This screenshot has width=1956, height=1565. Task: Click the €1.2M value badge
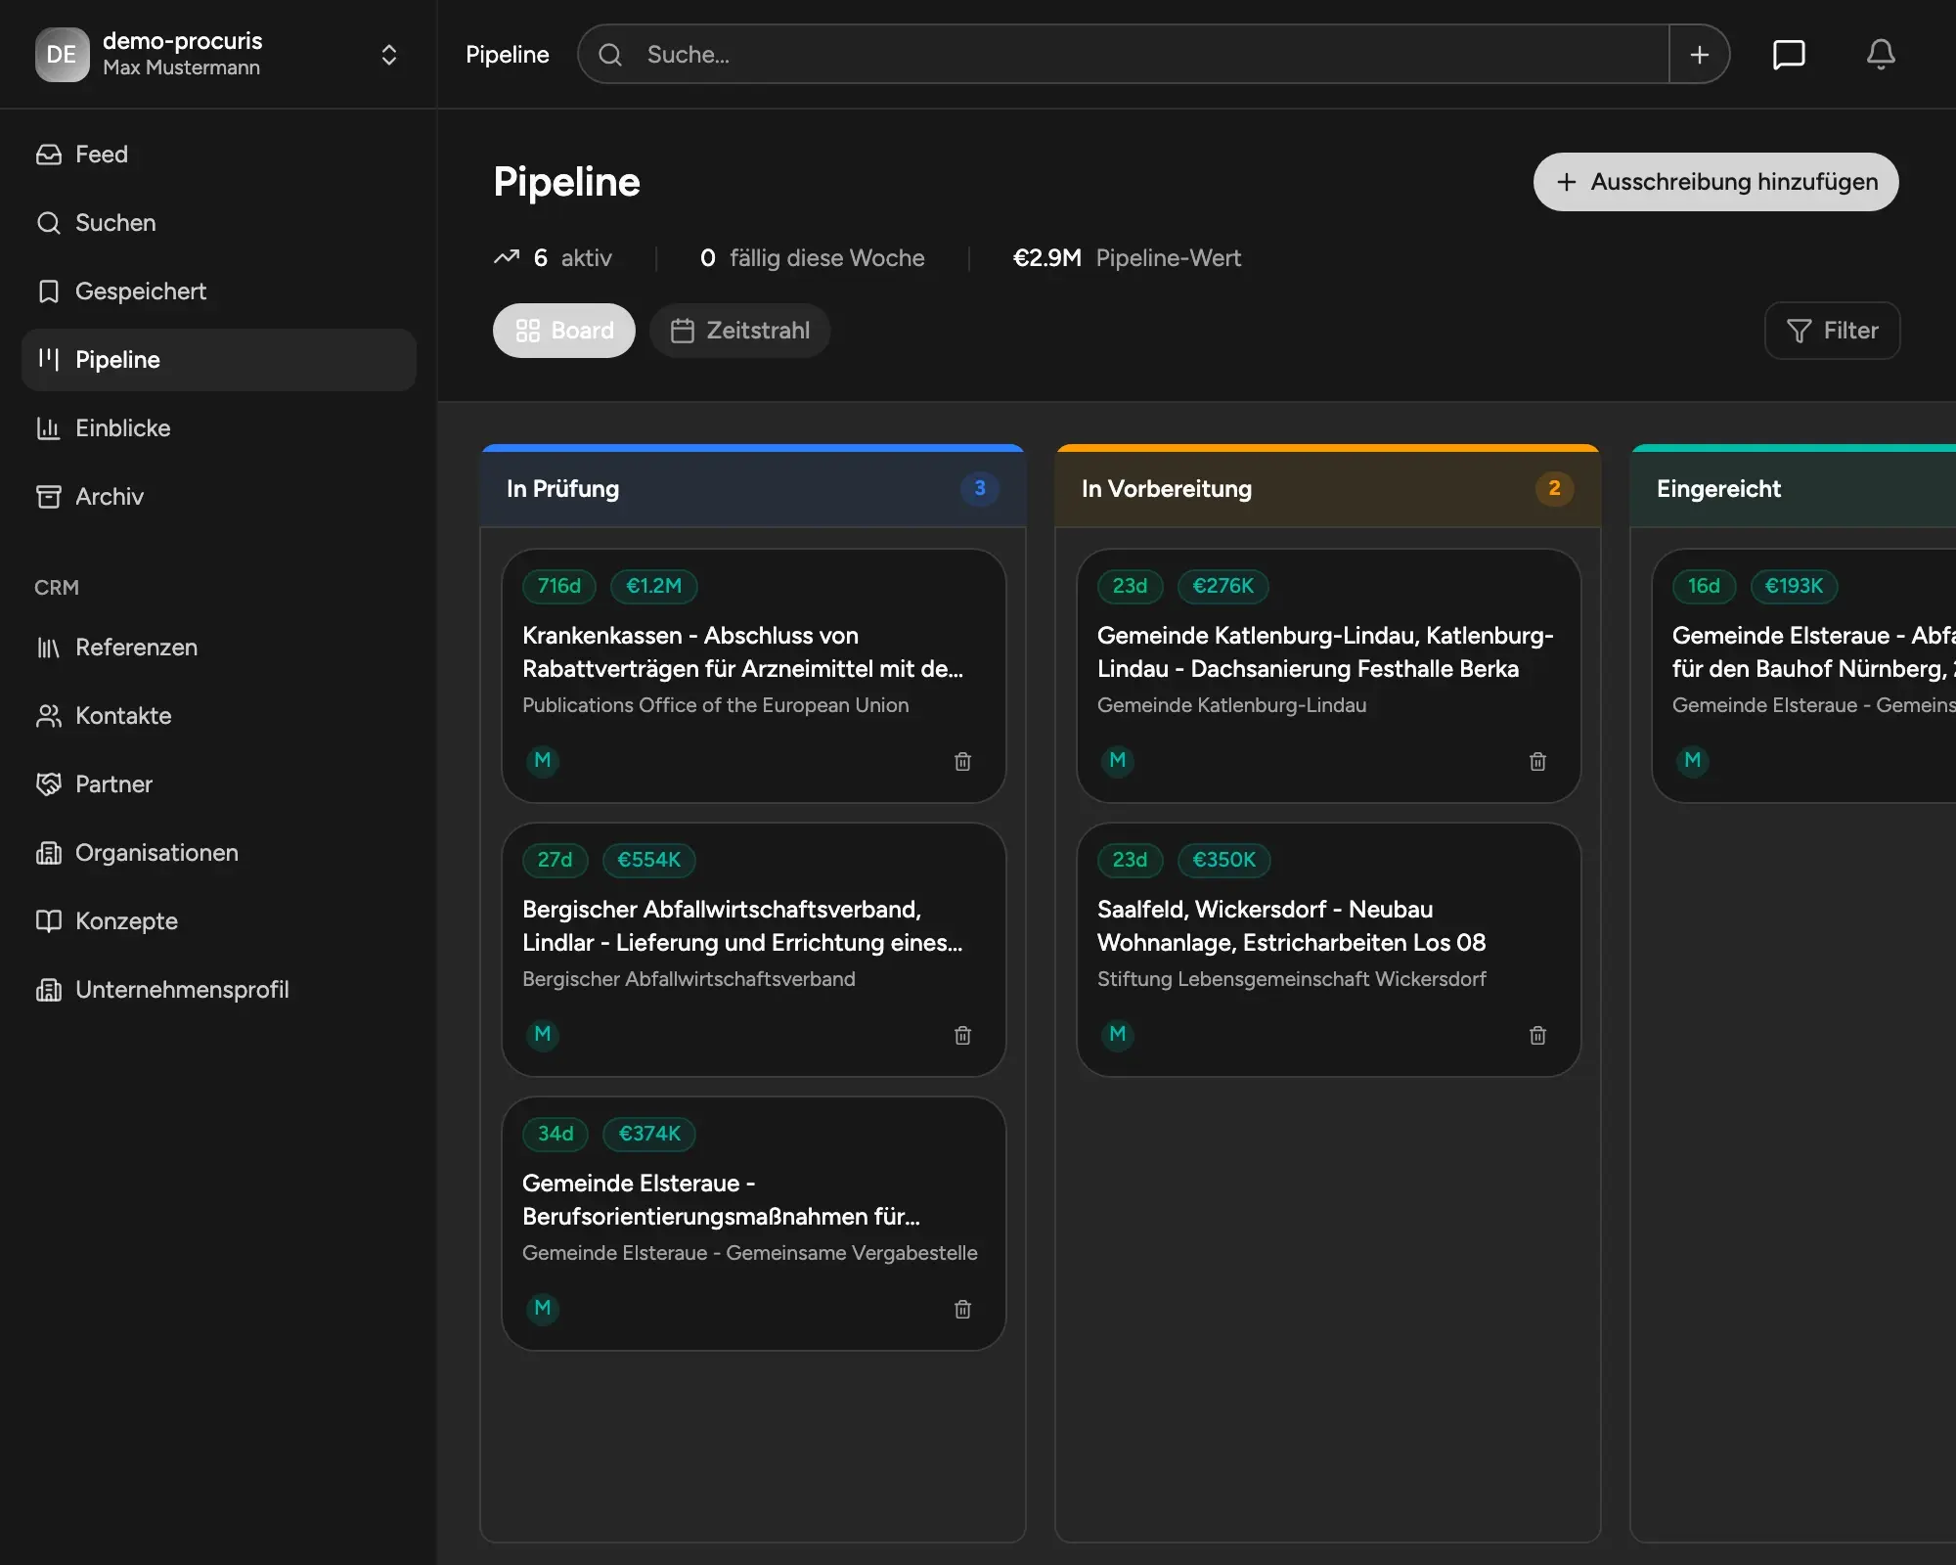click(x=654, y=586)
